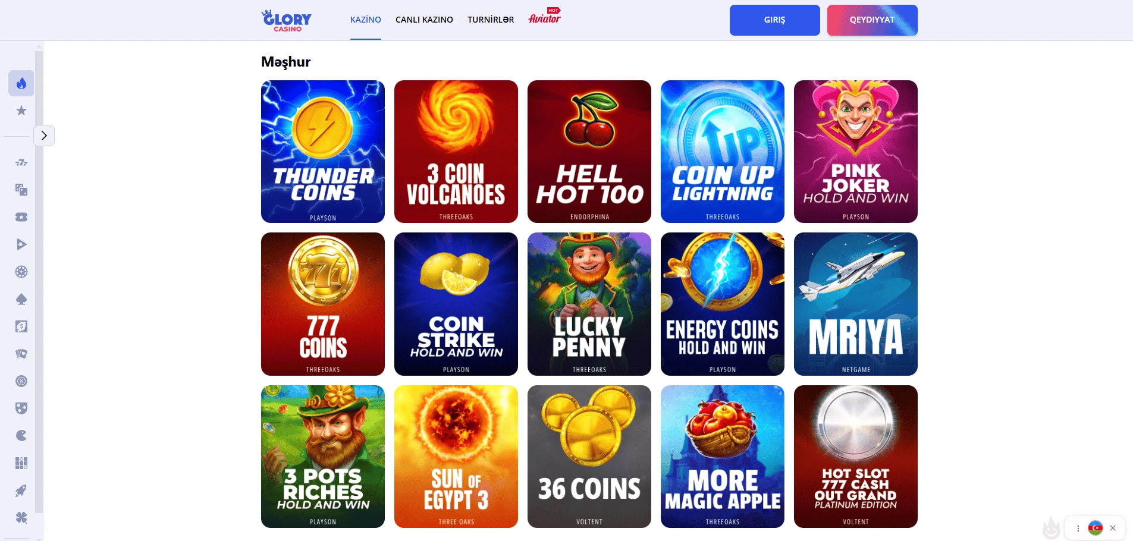Click the QEYDIYYAT registration button
Viewport: 1133px width, 541px height.
click(872, 20)
